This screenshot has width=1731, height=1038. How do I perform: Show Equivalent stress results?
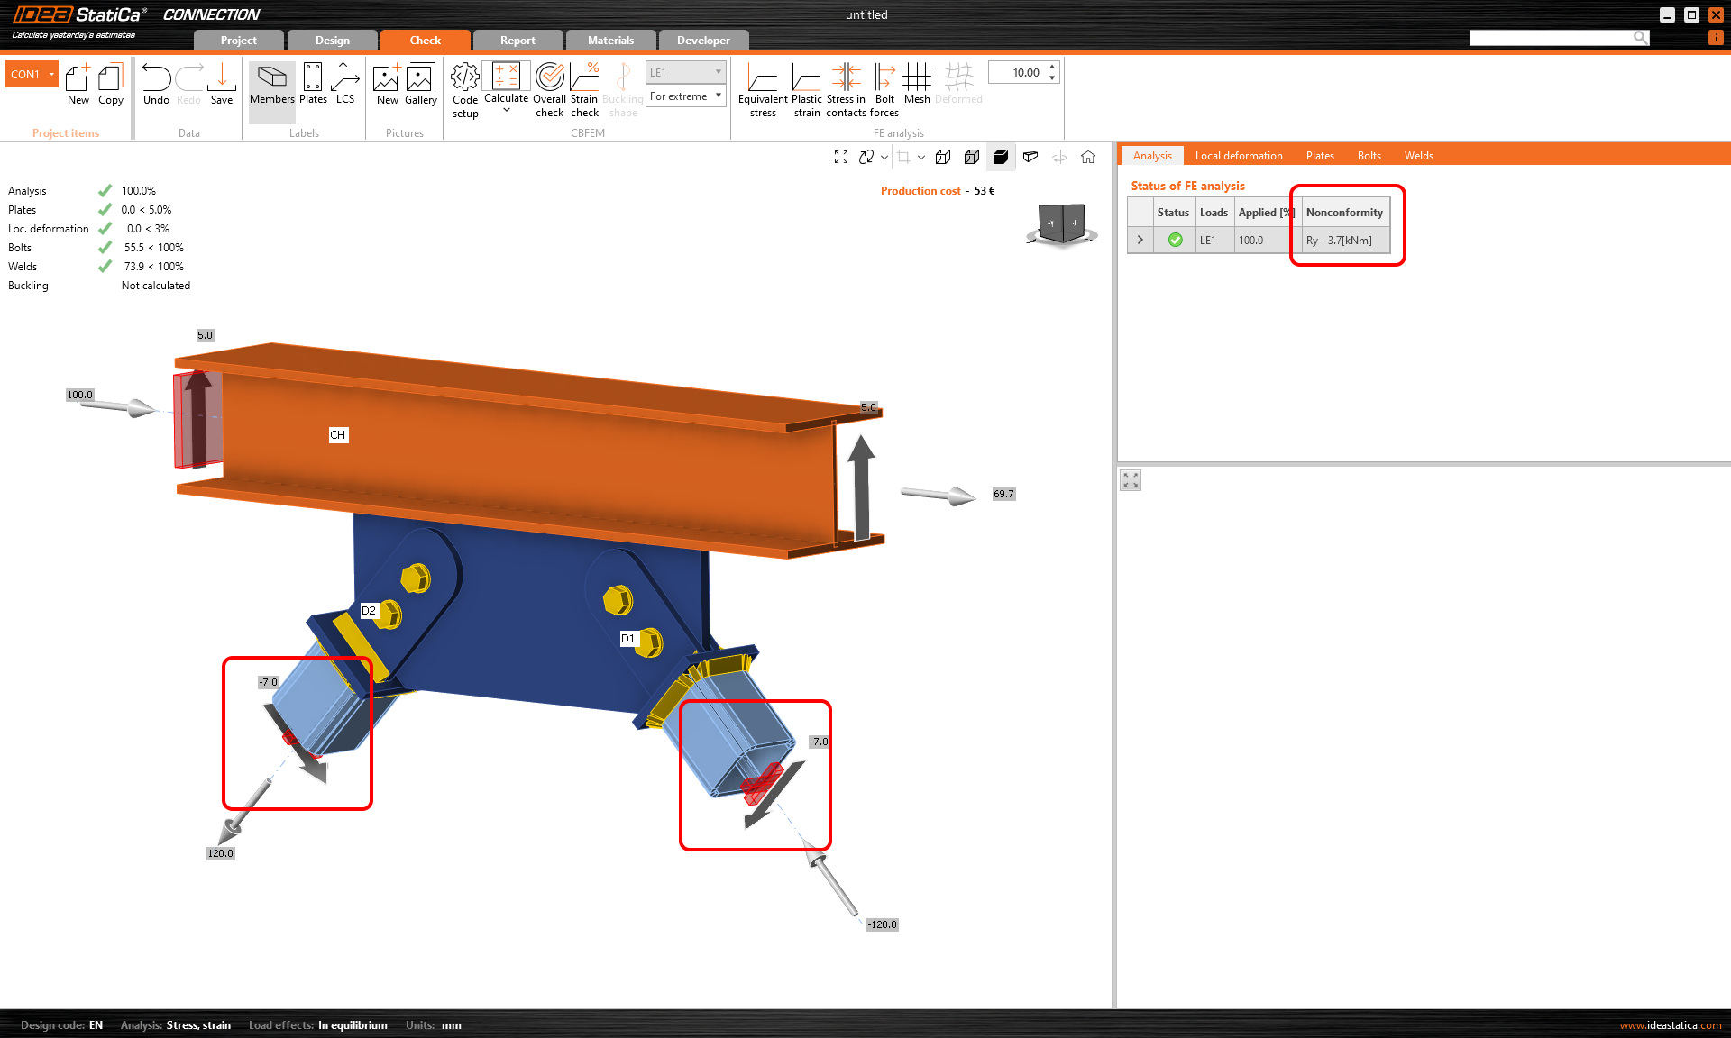(x=763, y=78)
